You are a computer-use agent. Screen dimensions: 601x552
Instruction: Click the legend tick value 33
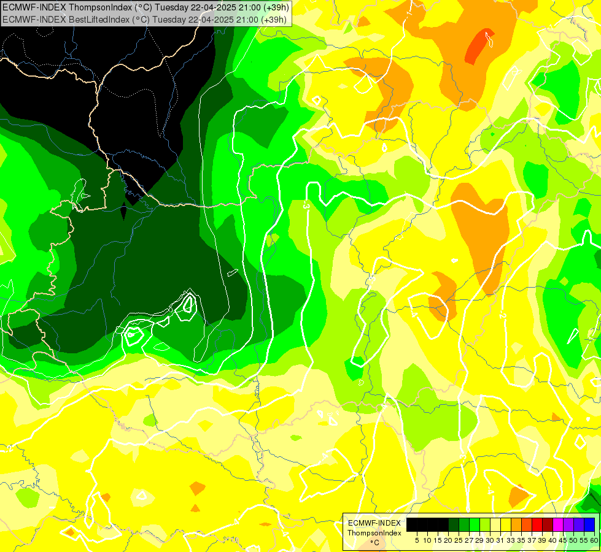[x=511, y=540]
